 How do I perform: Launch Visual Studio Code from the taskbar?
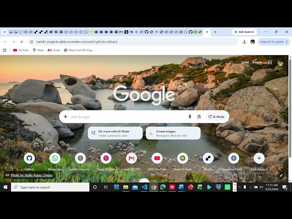click(144, 187)
